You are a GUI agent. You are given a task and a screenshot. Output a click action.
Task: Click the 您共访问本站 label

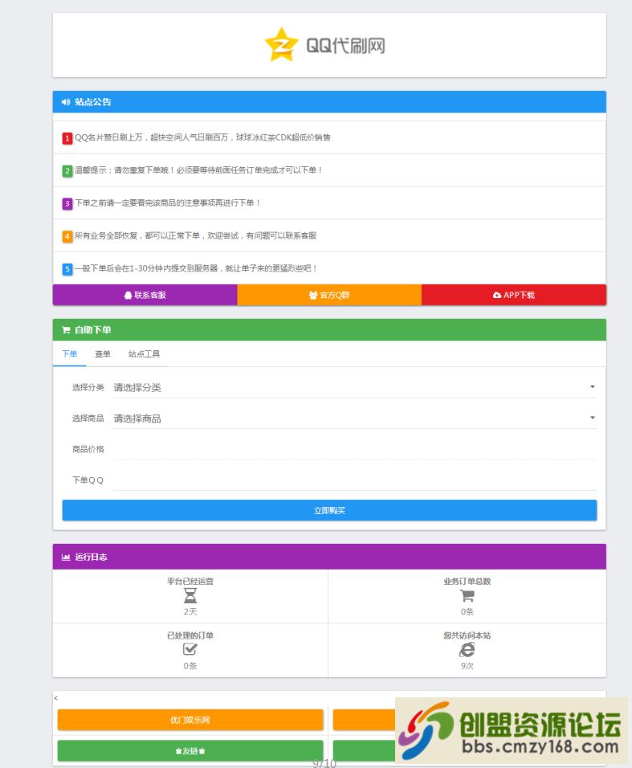[467, 635]
